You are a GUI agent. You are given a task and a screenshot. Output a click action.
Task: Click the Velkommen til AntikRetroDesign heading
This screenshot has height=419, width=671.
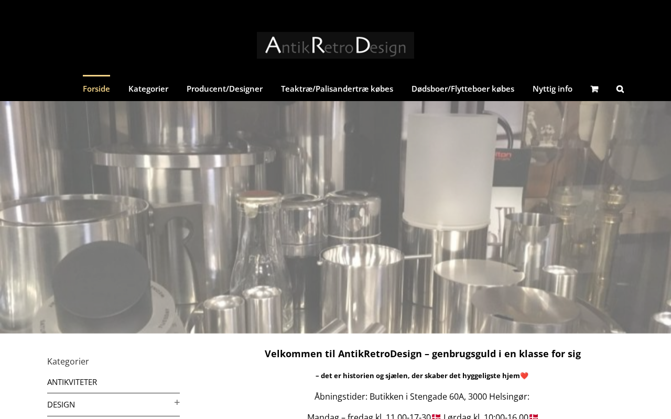(x=423, y=354)
